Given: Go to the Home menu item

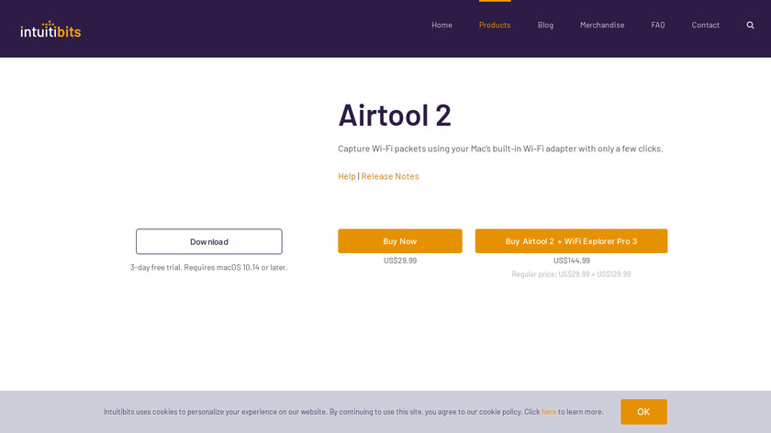Looking at the screenshot, I should click(x=441, y=25).
